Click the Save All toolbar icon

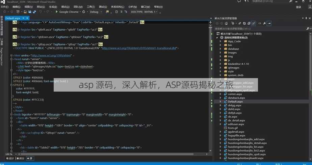coord(34,12)
